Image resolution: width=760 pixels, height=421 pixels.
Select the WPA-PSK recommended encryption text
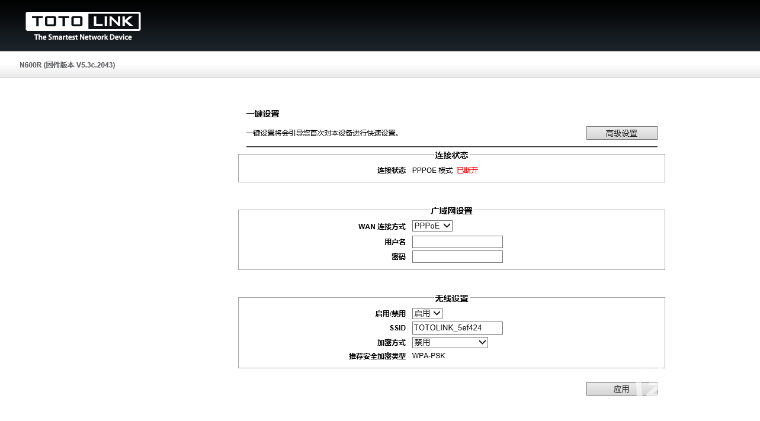[x=429, y=356]
